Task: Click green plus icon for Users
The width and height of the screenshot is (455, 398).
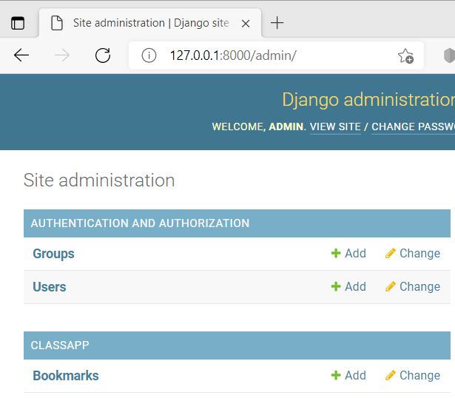Action: coord(336,286)
